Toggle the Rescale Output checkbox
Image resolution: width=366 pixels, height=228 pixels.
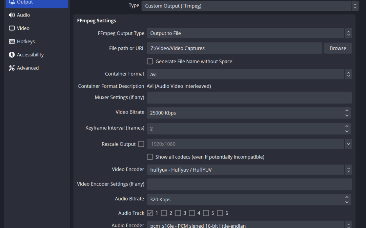[141, 144]
